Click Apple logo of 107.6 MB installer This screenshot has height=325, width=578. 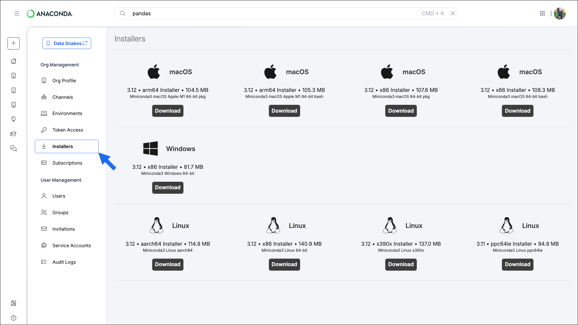(x=387, y=72)
